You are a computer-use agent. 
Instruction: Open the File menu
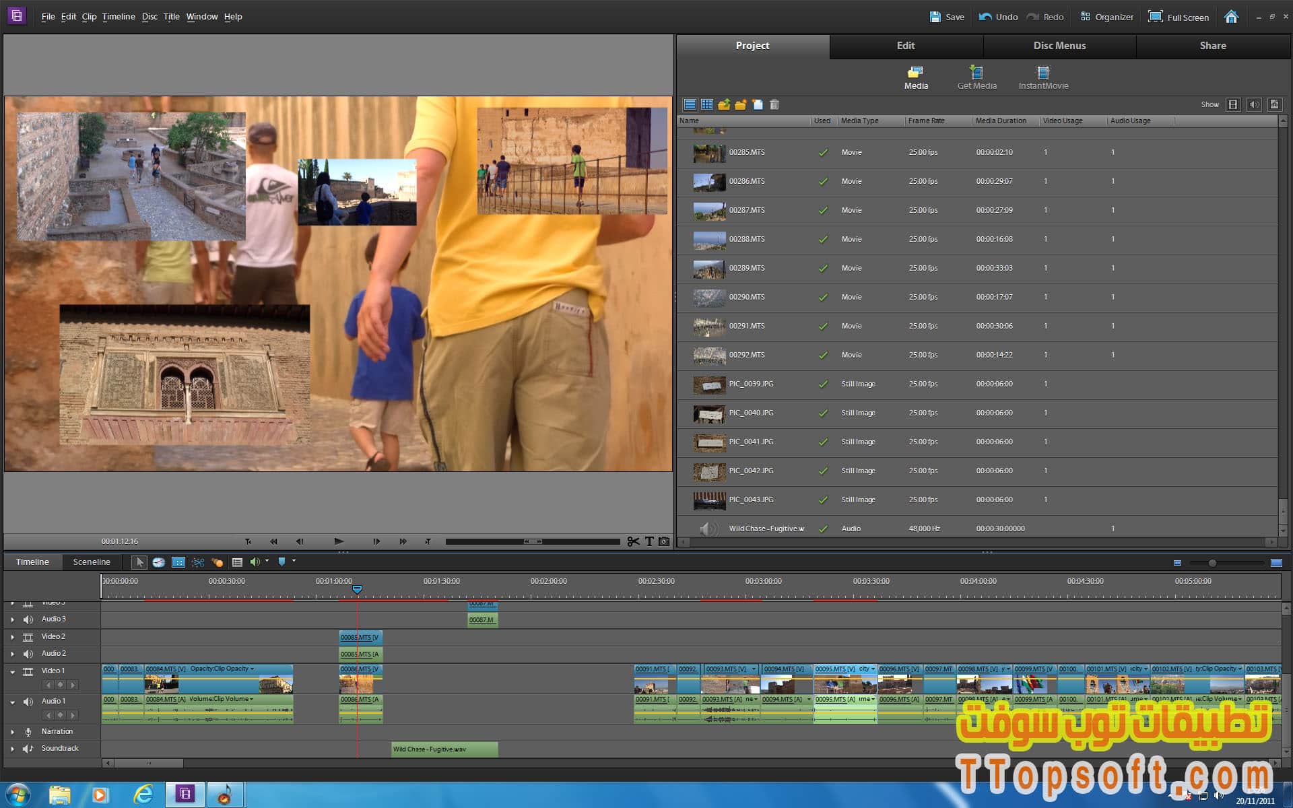click(48, 17)
